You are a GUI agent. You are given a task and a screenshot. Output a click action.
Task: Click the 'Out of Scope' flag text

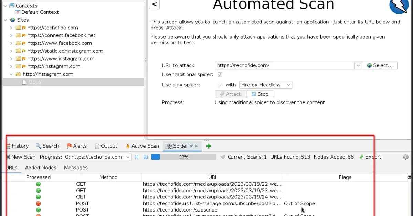299,203
